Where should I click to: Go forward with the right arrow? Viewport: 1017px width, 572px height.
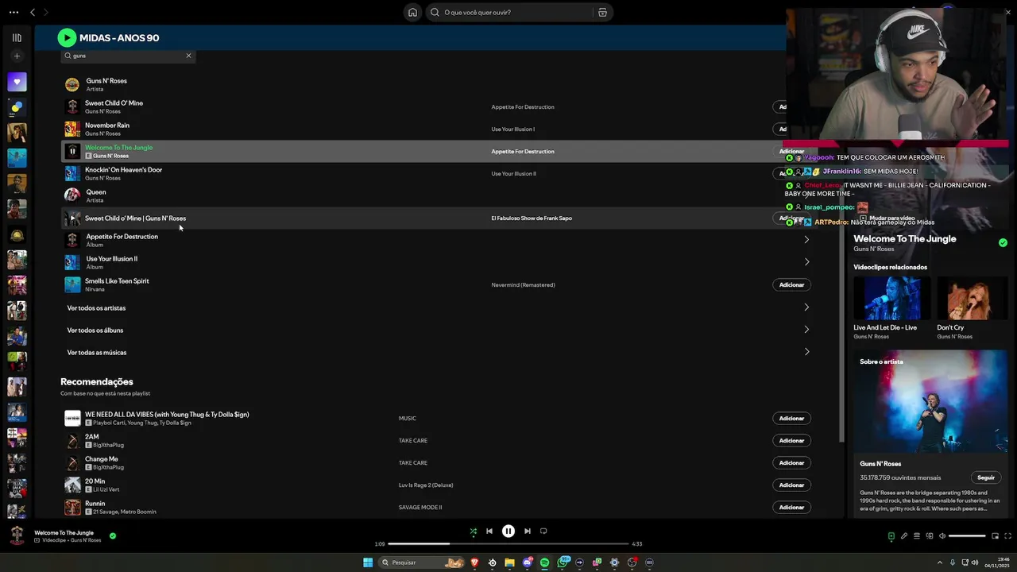pyautogui.click(x=45, y=12)
